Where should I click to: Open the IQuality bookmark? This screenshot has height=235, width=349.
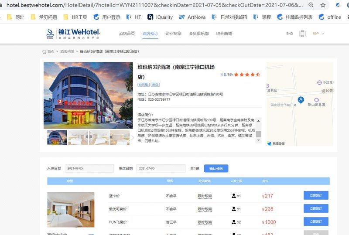160,17
